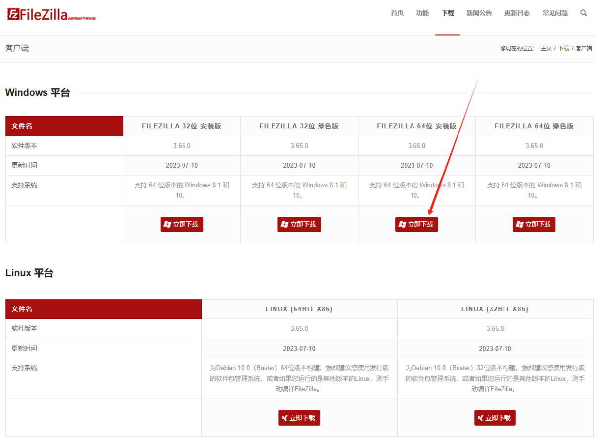Click breadcrumb link 下载

coord(564,48)
